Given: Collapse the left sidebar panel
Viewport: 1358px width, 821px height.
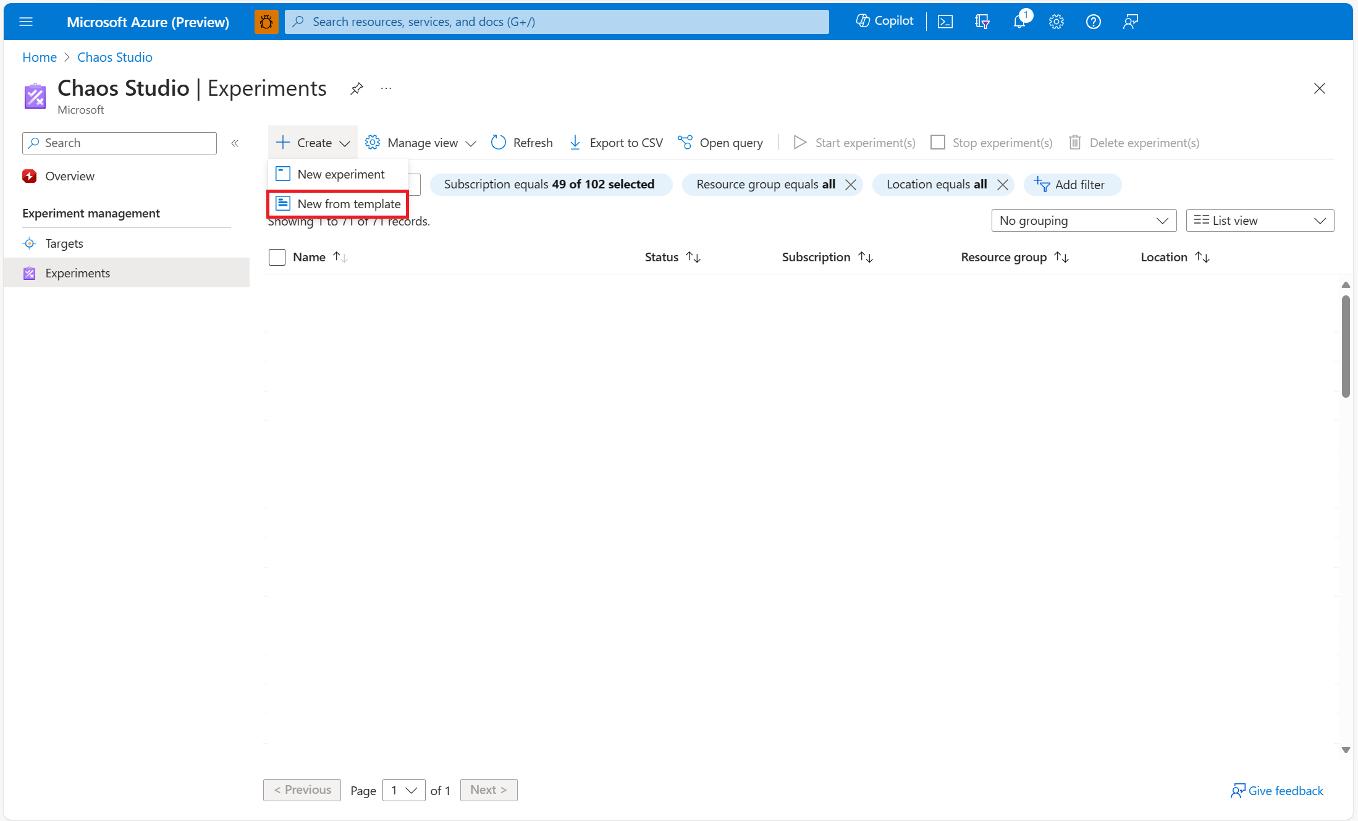Looking at the screenshot, I should [235, 143].
